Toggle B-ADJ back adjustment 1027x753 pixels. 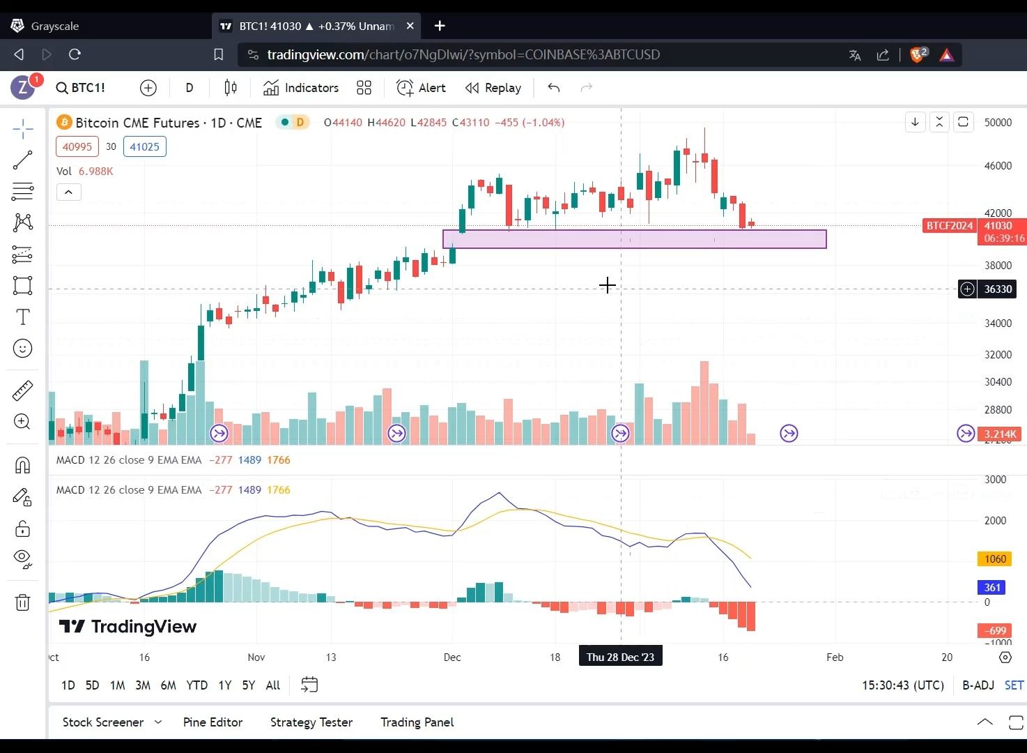978,685
